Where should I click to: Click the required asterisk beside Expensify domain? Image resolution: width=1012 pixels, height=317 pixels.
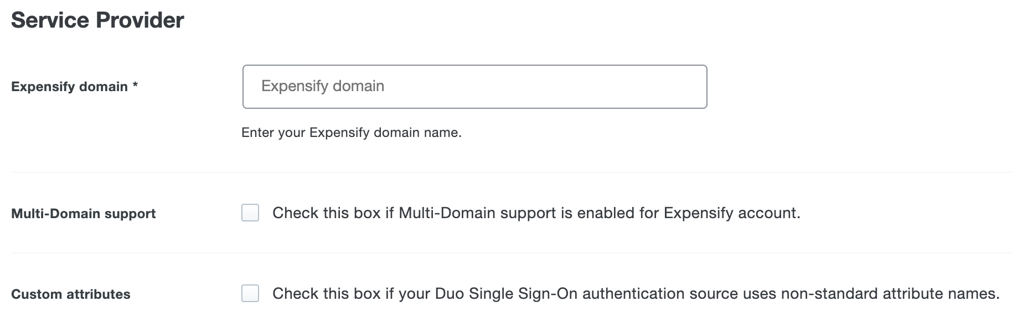135,86
